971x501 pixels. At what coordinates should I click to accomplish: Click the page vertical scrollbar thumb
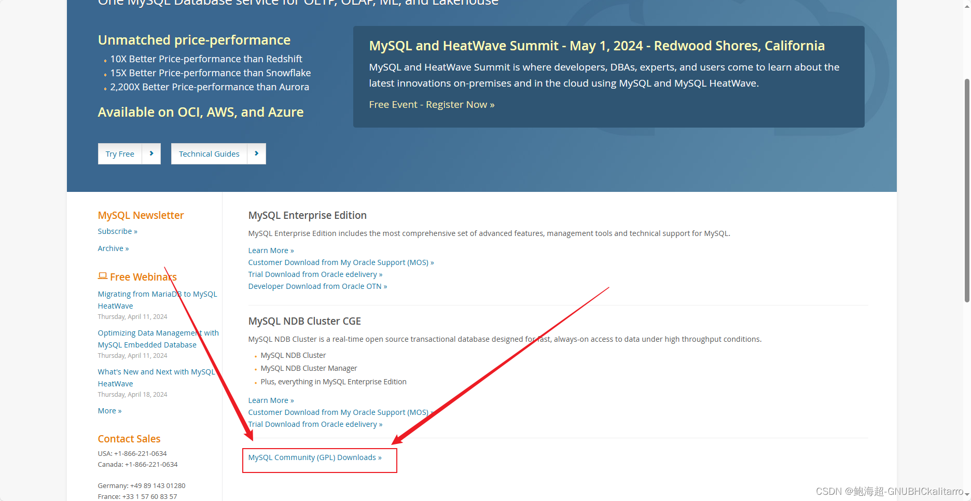coord(967,190)
